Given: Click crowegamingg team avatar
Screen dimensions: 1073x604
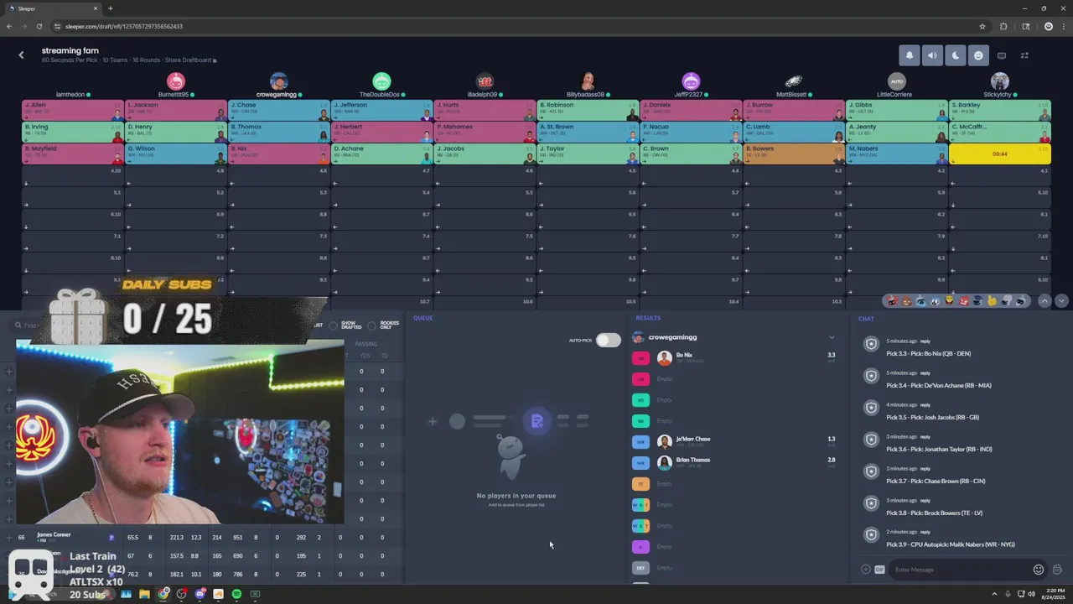Looking at the screenshot, I should pyautogui.click(x=279, y=81).
